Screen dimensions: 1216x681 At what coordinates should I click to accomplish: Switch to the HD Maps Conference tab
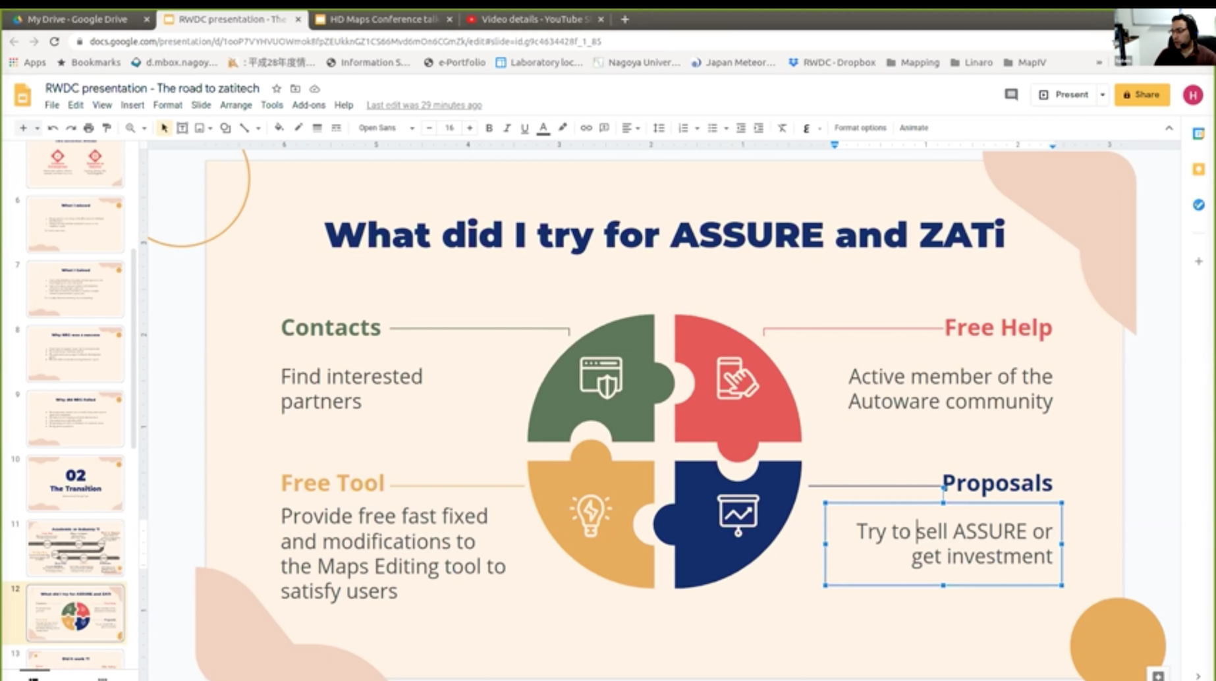[x=383, y=19]
